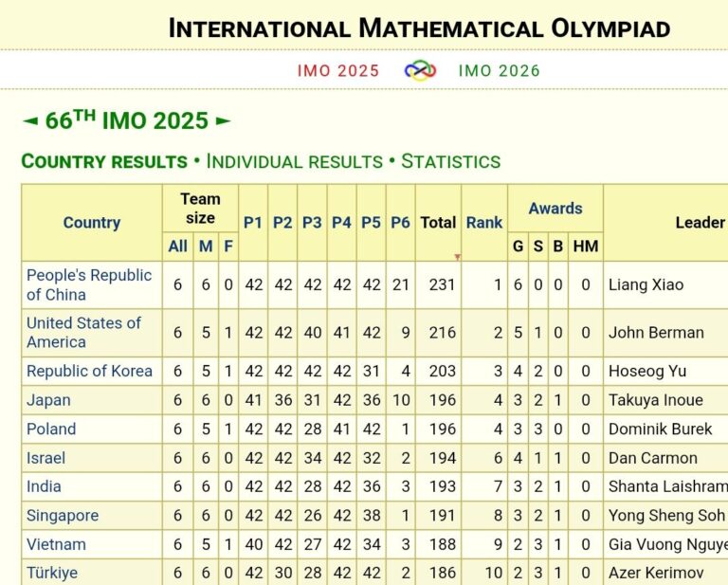Viewport: 728px width, 585px height.
Task: Click the sort indicator under Total column
Action: 457,256
